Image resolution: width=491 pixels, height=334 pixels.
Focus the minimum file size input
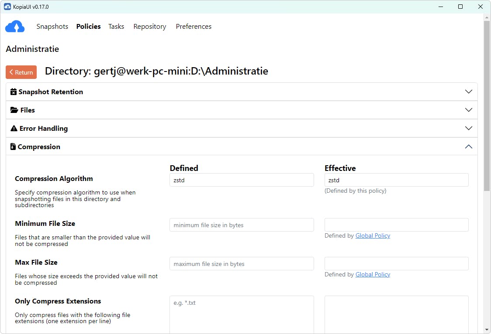point(242,225)
